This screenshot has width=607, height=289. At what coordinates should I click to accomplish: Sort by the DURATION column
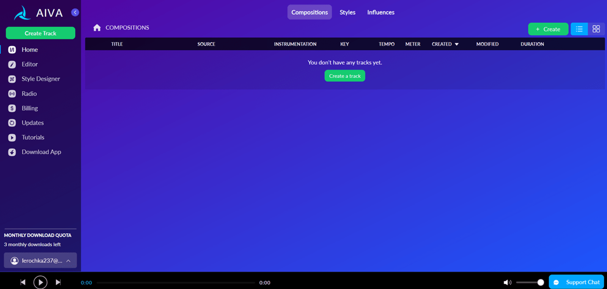532,44
